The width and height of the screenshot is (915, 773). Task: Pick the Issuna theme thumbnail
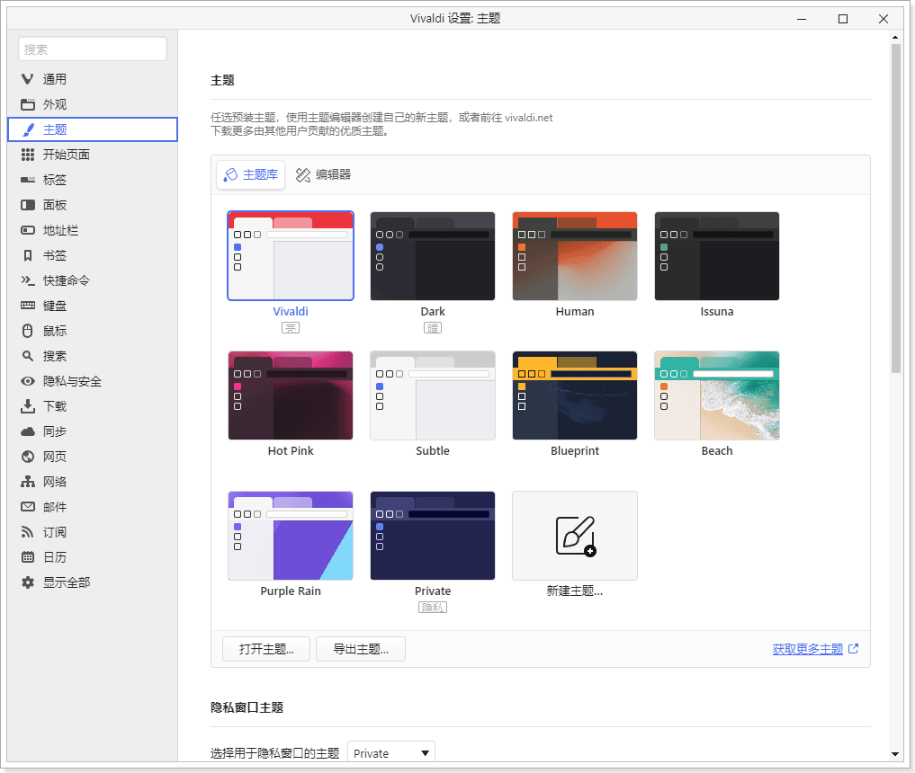pos(716,256)
